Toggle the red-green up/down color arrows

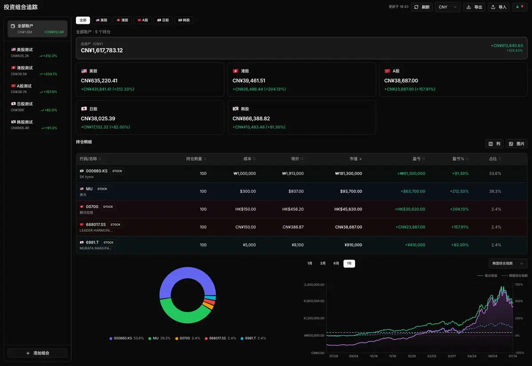click(520, 7)
